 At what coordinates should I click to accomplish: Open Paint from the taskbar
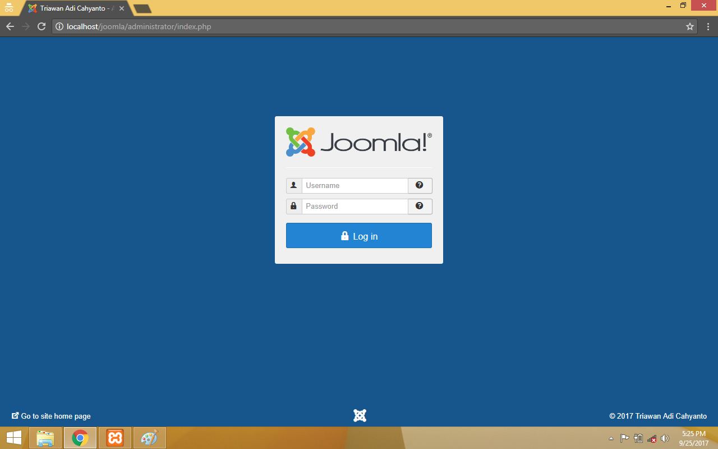tap(149, 438)
